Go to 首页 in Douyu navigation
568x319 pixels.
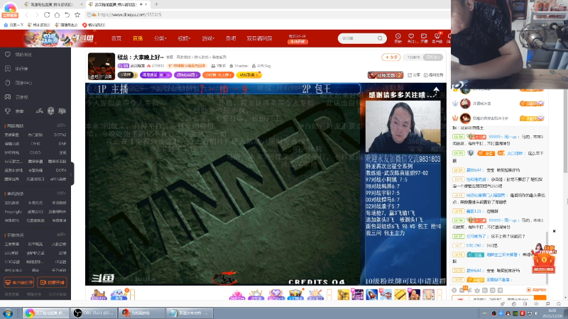pos(116,38)
